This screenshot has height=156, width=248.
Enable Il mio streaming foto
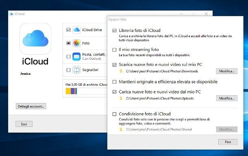click(x=114, y=50)
